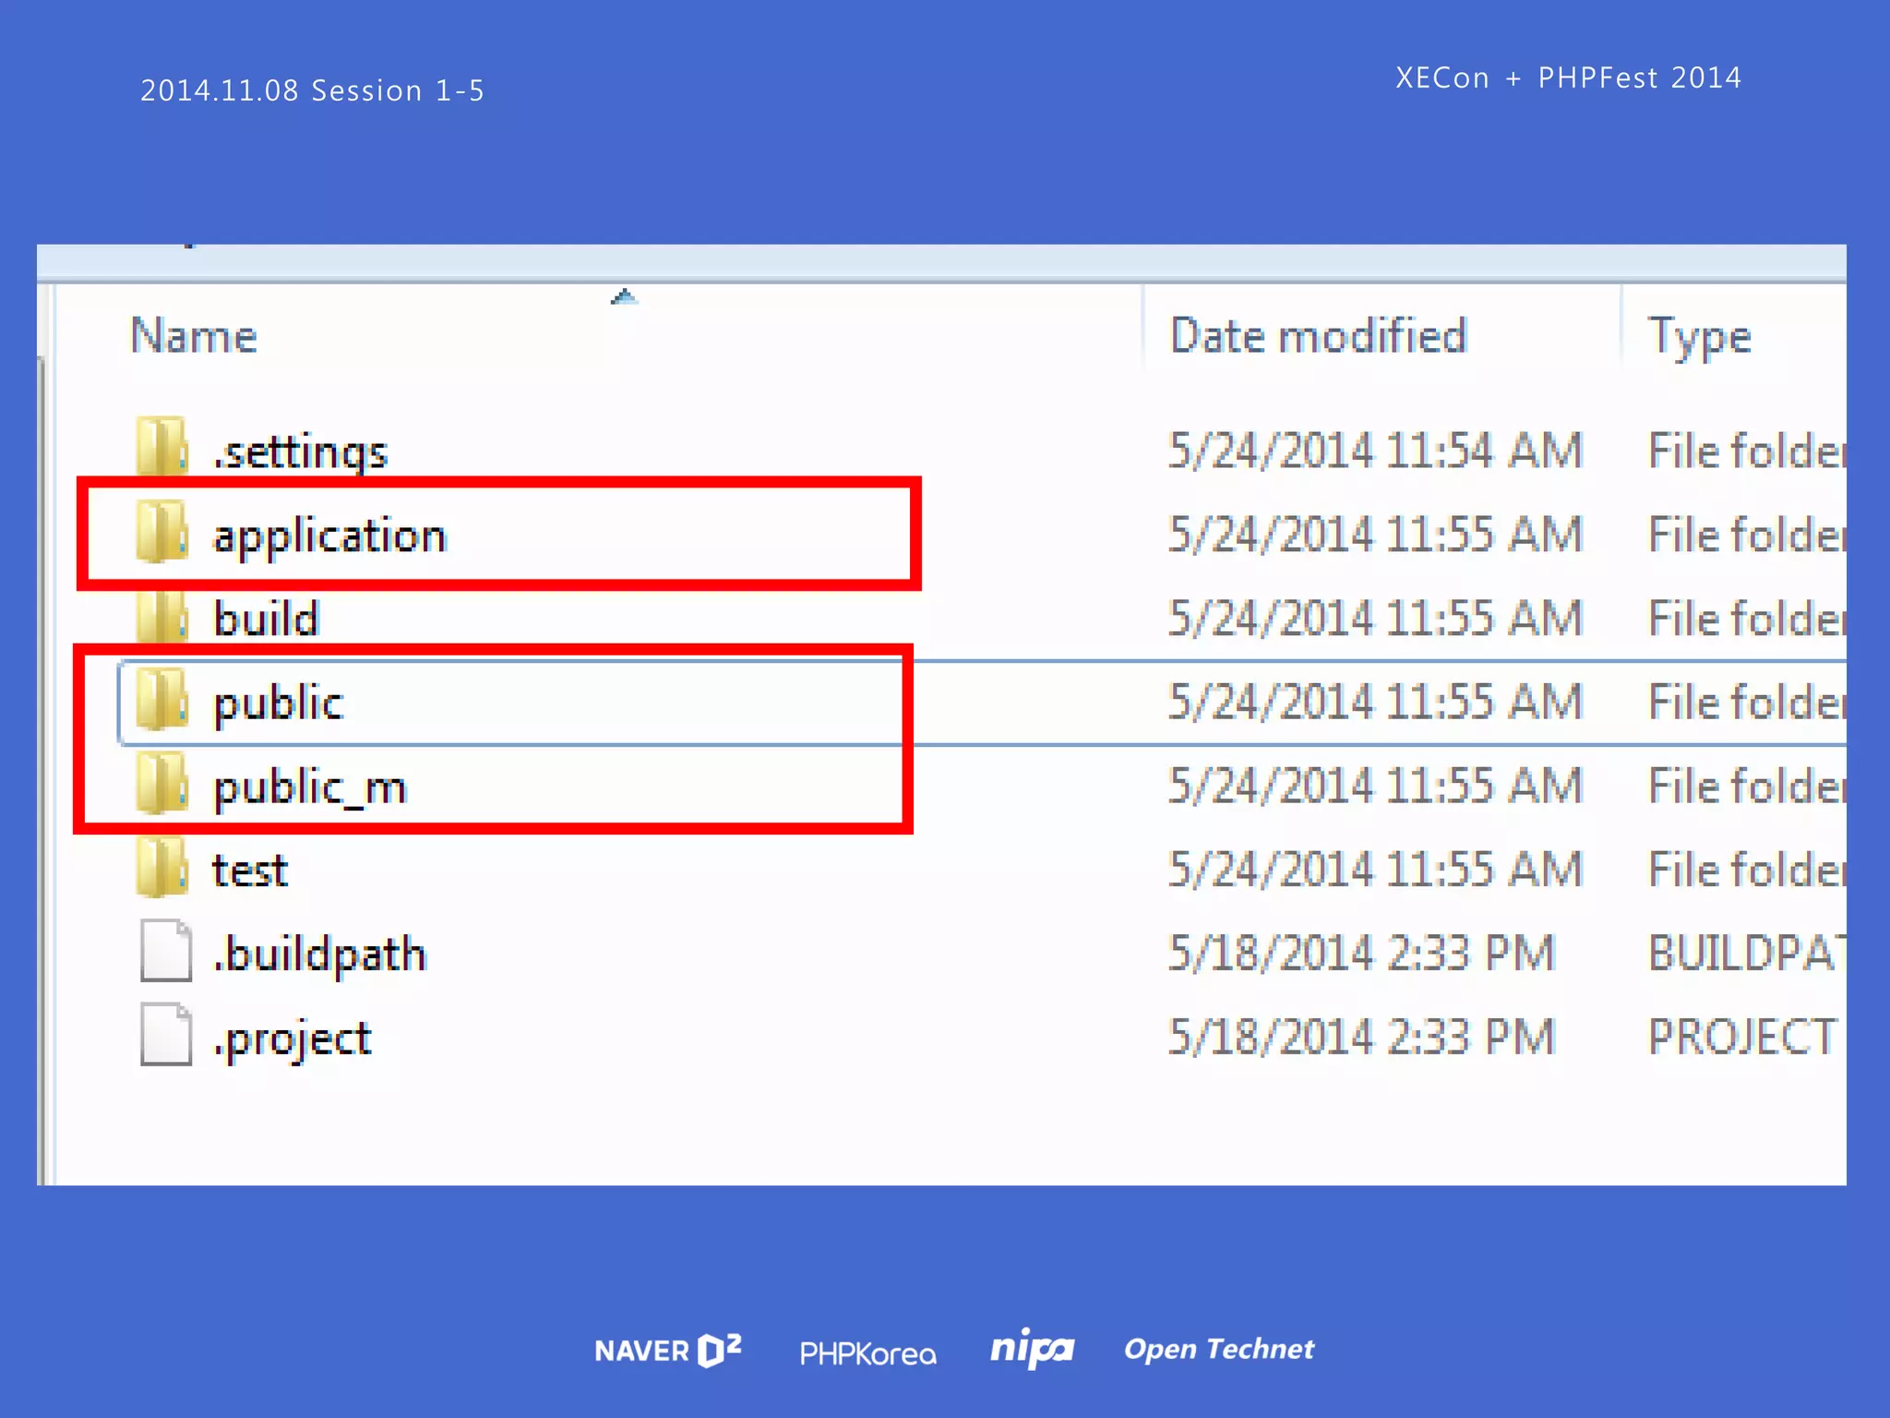Select the .project file icon
This screenshot has height=1418, width=1890.
pos(166,1035)
